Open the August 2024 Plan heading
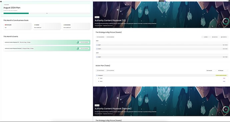The image size is (230, 122). [12, 8]
